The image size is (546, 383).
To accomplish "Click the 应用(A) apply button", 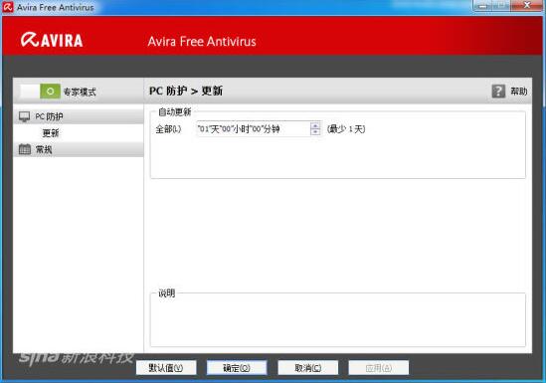I will 379,368.
